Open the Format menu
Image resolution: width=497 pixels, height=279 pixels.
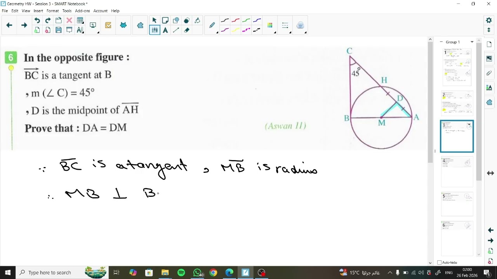pos(53,11)
